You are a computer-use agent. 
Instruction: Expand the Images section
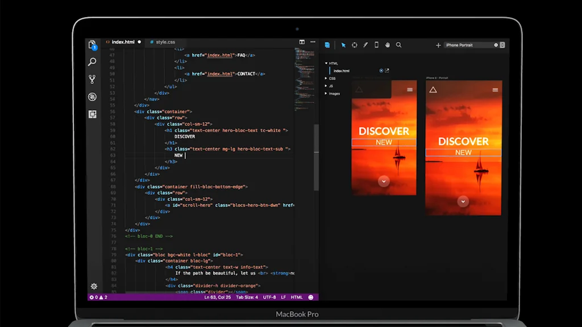326,93
